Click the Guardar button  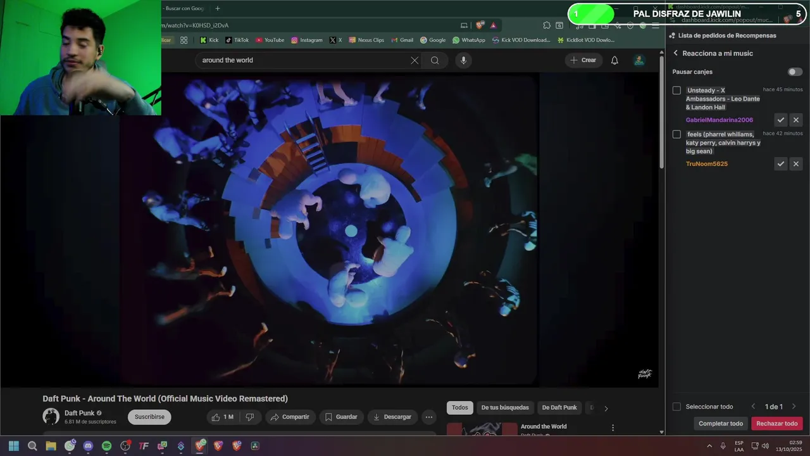(x=341, y=417)
